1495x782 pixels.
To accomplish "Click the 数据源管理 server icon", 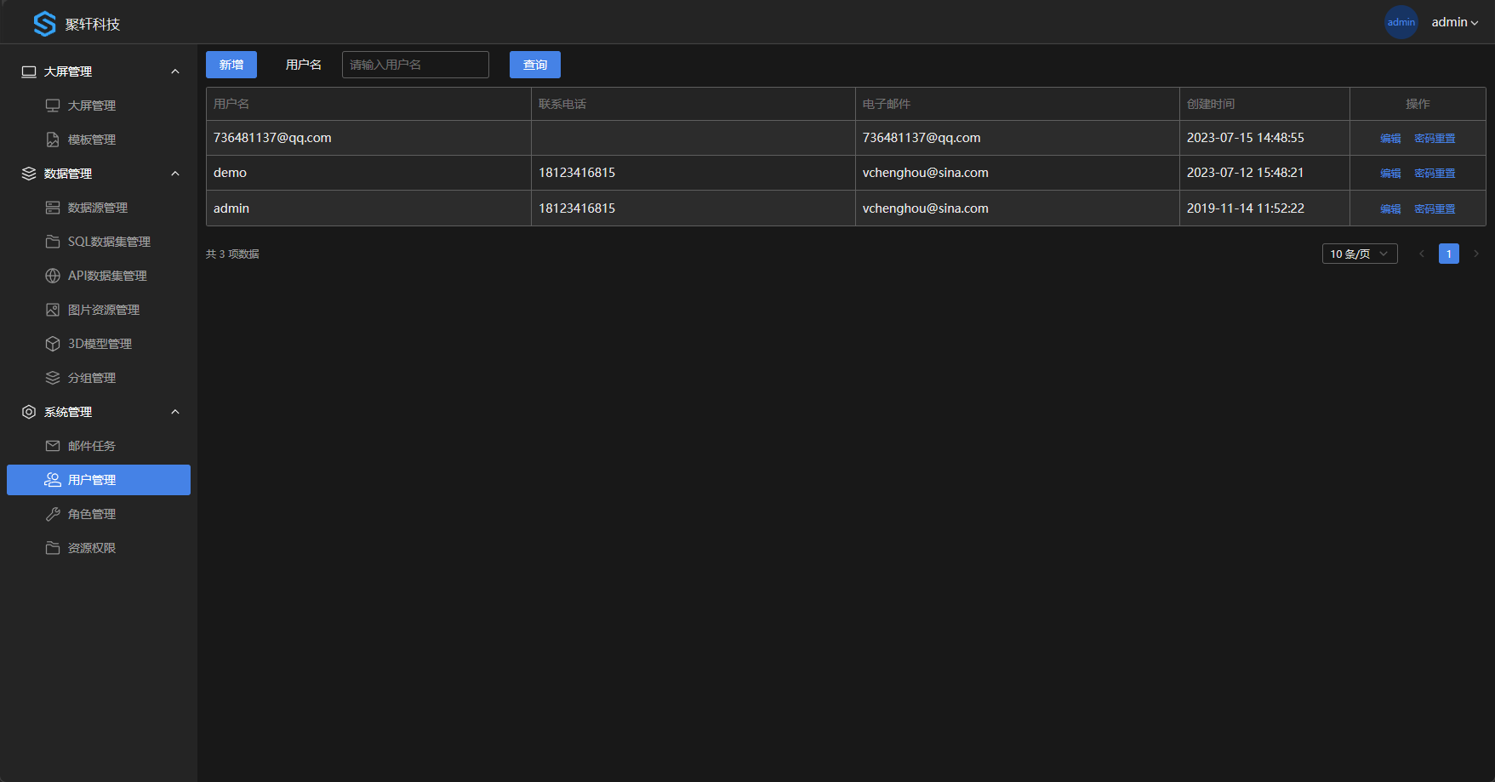I will coord(53,208).
